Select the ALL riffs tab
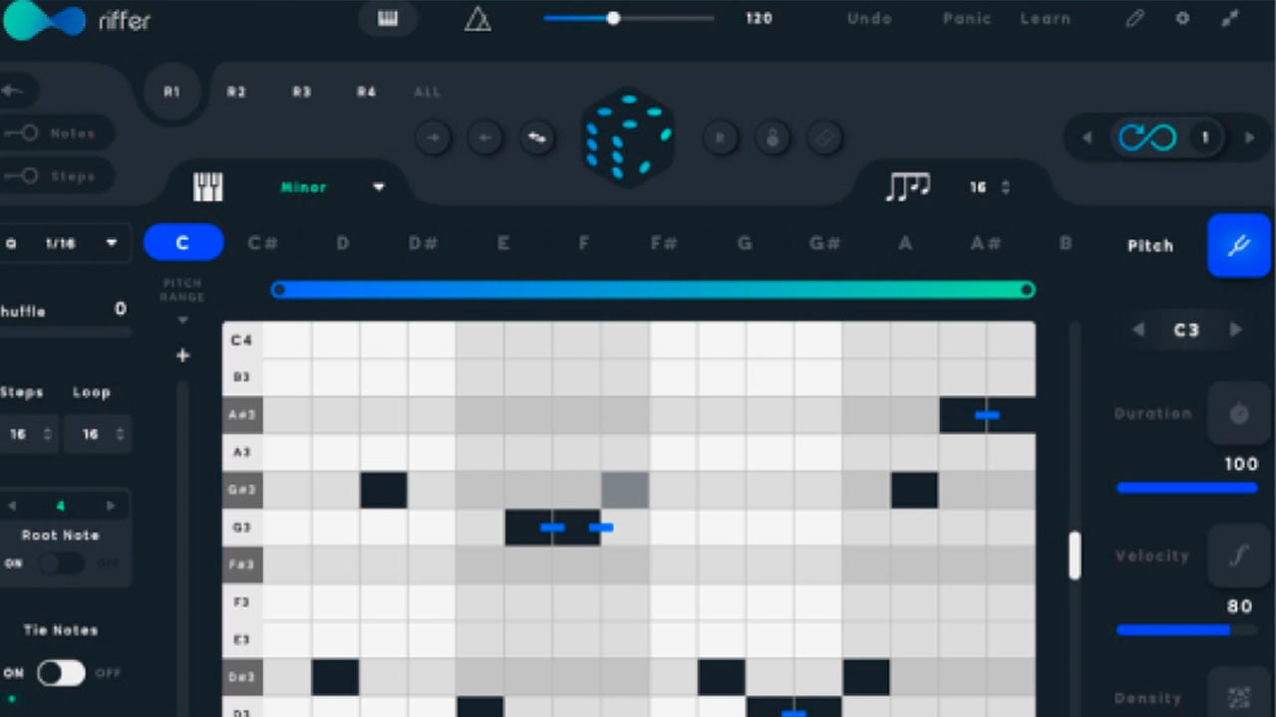This screenshot has width=1276, height=717. [x=427, y=92]
